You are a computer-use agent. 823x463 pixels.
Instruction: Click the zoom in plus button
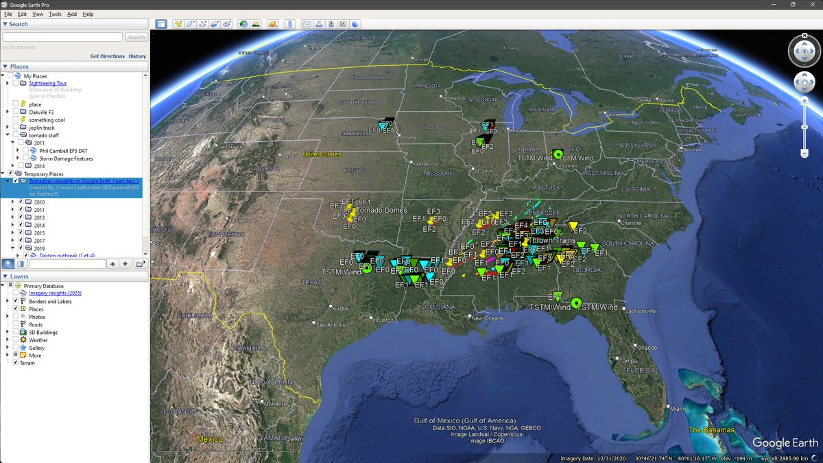coord(804,101)
